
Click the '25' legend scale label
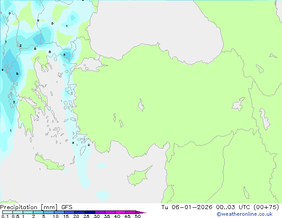[86, 216]
